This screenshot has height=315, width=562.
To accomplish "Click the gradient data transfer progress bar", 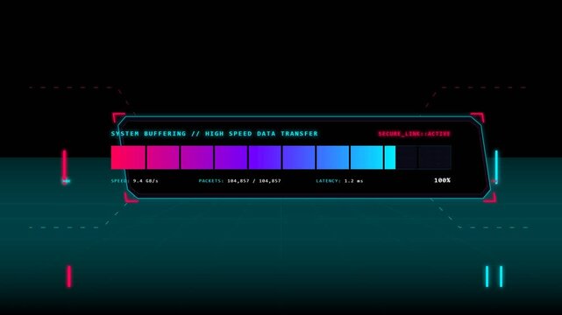I will pyautogui.click(x=281, y=157).
